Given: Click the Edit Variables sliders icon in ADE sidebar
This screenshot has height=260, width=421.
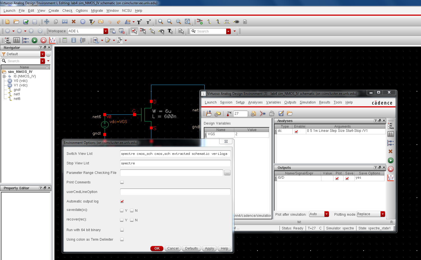Looking at the screenshot, I should 391,134.
